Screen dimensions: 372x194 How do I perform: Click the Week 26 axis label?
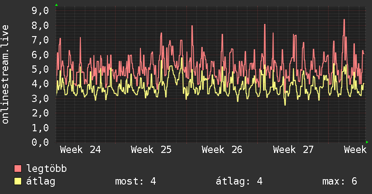222,150
